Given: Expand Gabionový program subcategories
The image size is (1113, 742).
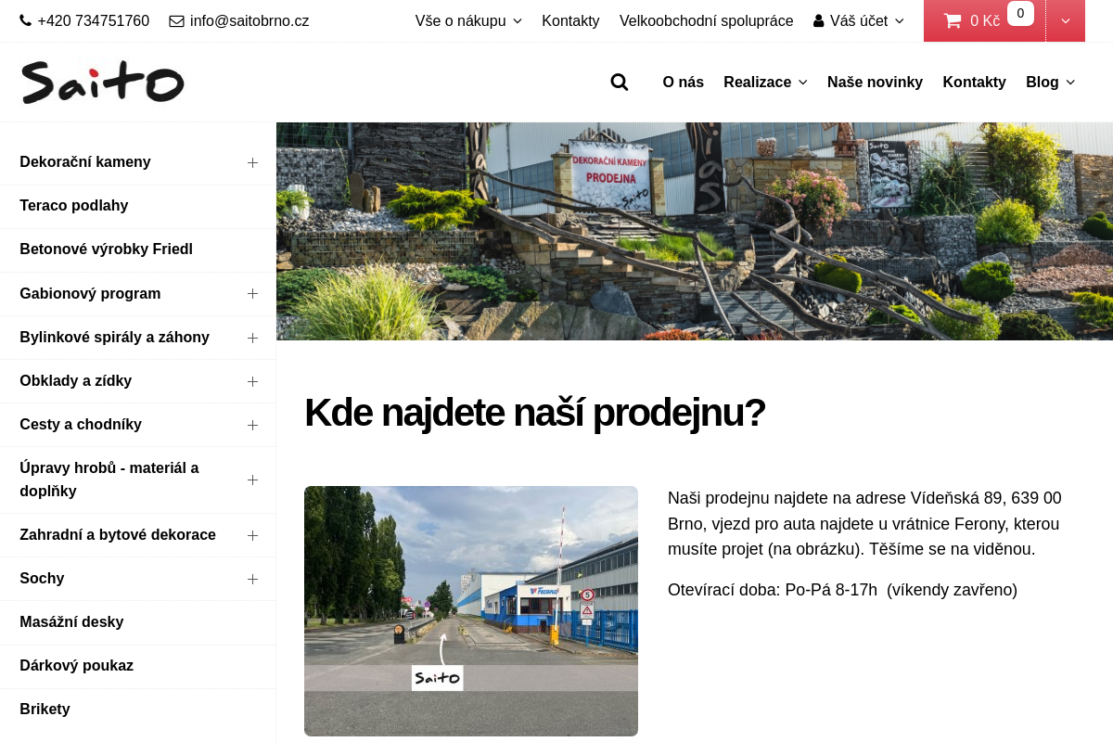Looking at the screenshot, I should (252, 293).
